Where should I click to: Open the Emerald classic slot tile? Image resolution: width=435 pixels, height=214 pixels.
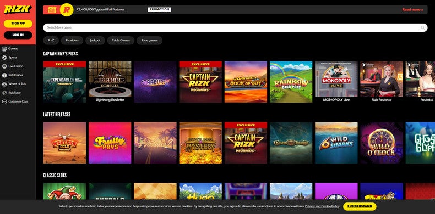coord(110,191)
